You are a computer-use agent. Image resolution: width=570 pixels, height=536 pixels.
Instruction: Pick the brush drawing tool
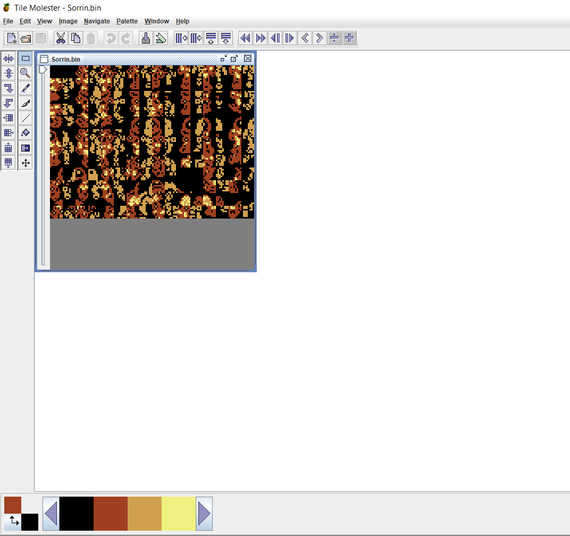tap(25, 103)
